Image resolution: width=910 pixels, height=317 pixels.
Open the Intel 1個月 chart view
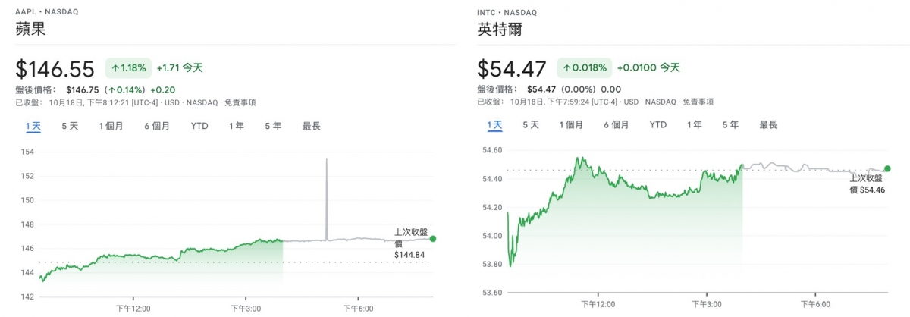[572, 125]
